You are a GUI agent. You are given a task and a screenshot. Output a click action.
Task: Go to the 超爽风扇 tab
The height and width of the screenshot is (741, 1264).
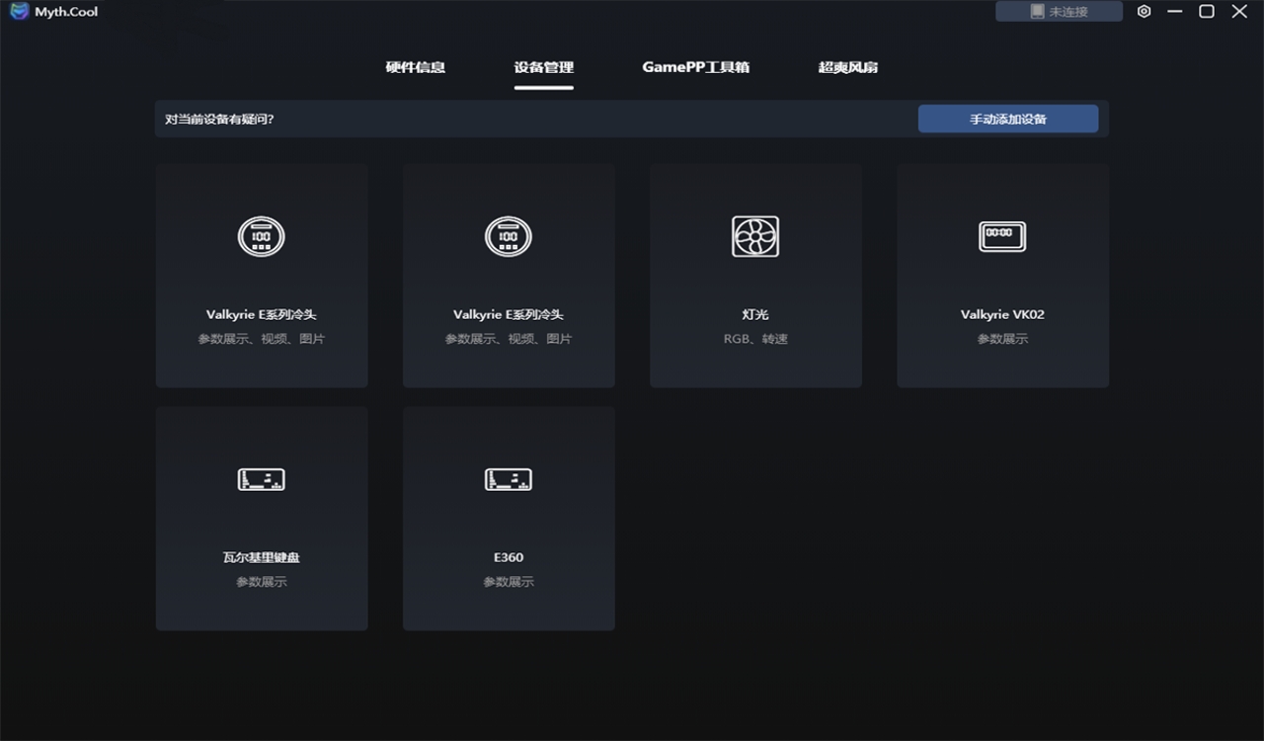coord(848,67)
